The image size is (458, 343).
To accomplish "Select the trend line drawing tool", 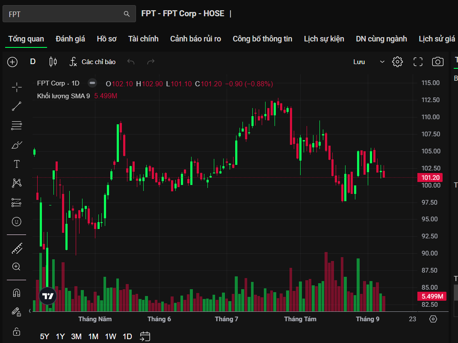I will (17, 106).
